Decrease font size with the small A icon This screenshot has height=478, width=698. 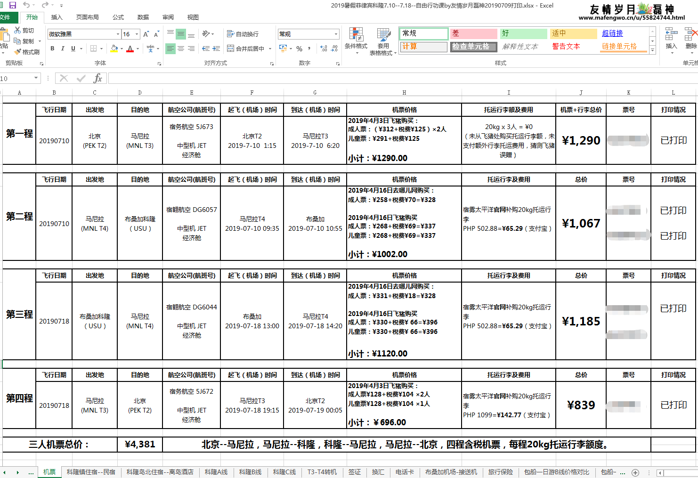click(156, 34)
